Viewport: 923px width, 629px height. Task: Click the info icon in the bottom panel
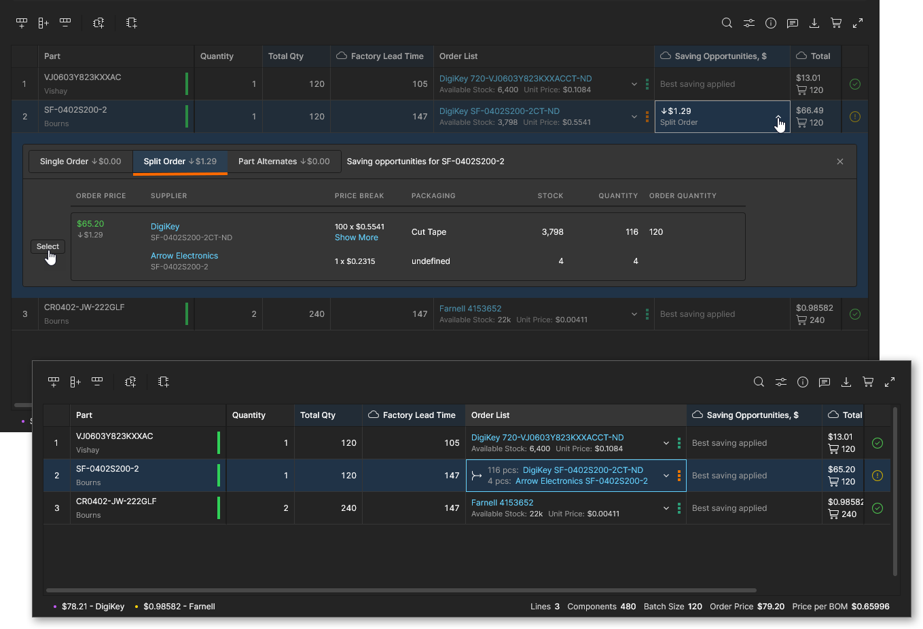click(x=803, y=382)
